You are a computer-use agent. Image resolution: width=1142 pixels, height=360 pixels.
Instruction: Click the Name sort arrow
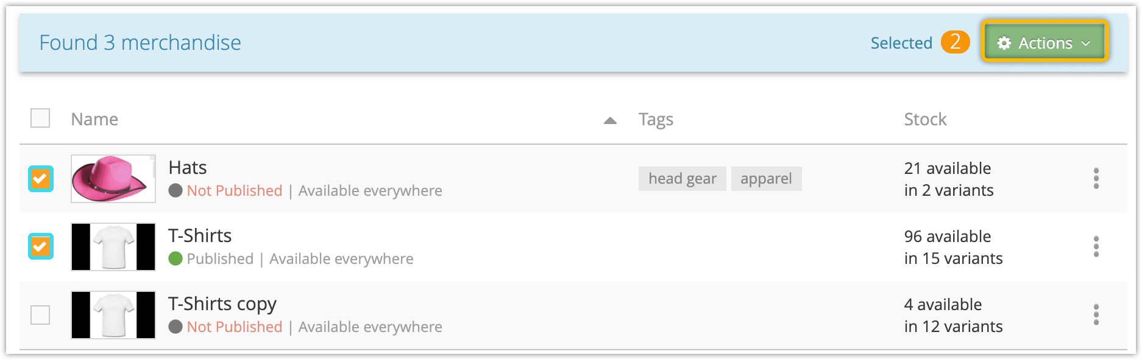click(610, 120)
